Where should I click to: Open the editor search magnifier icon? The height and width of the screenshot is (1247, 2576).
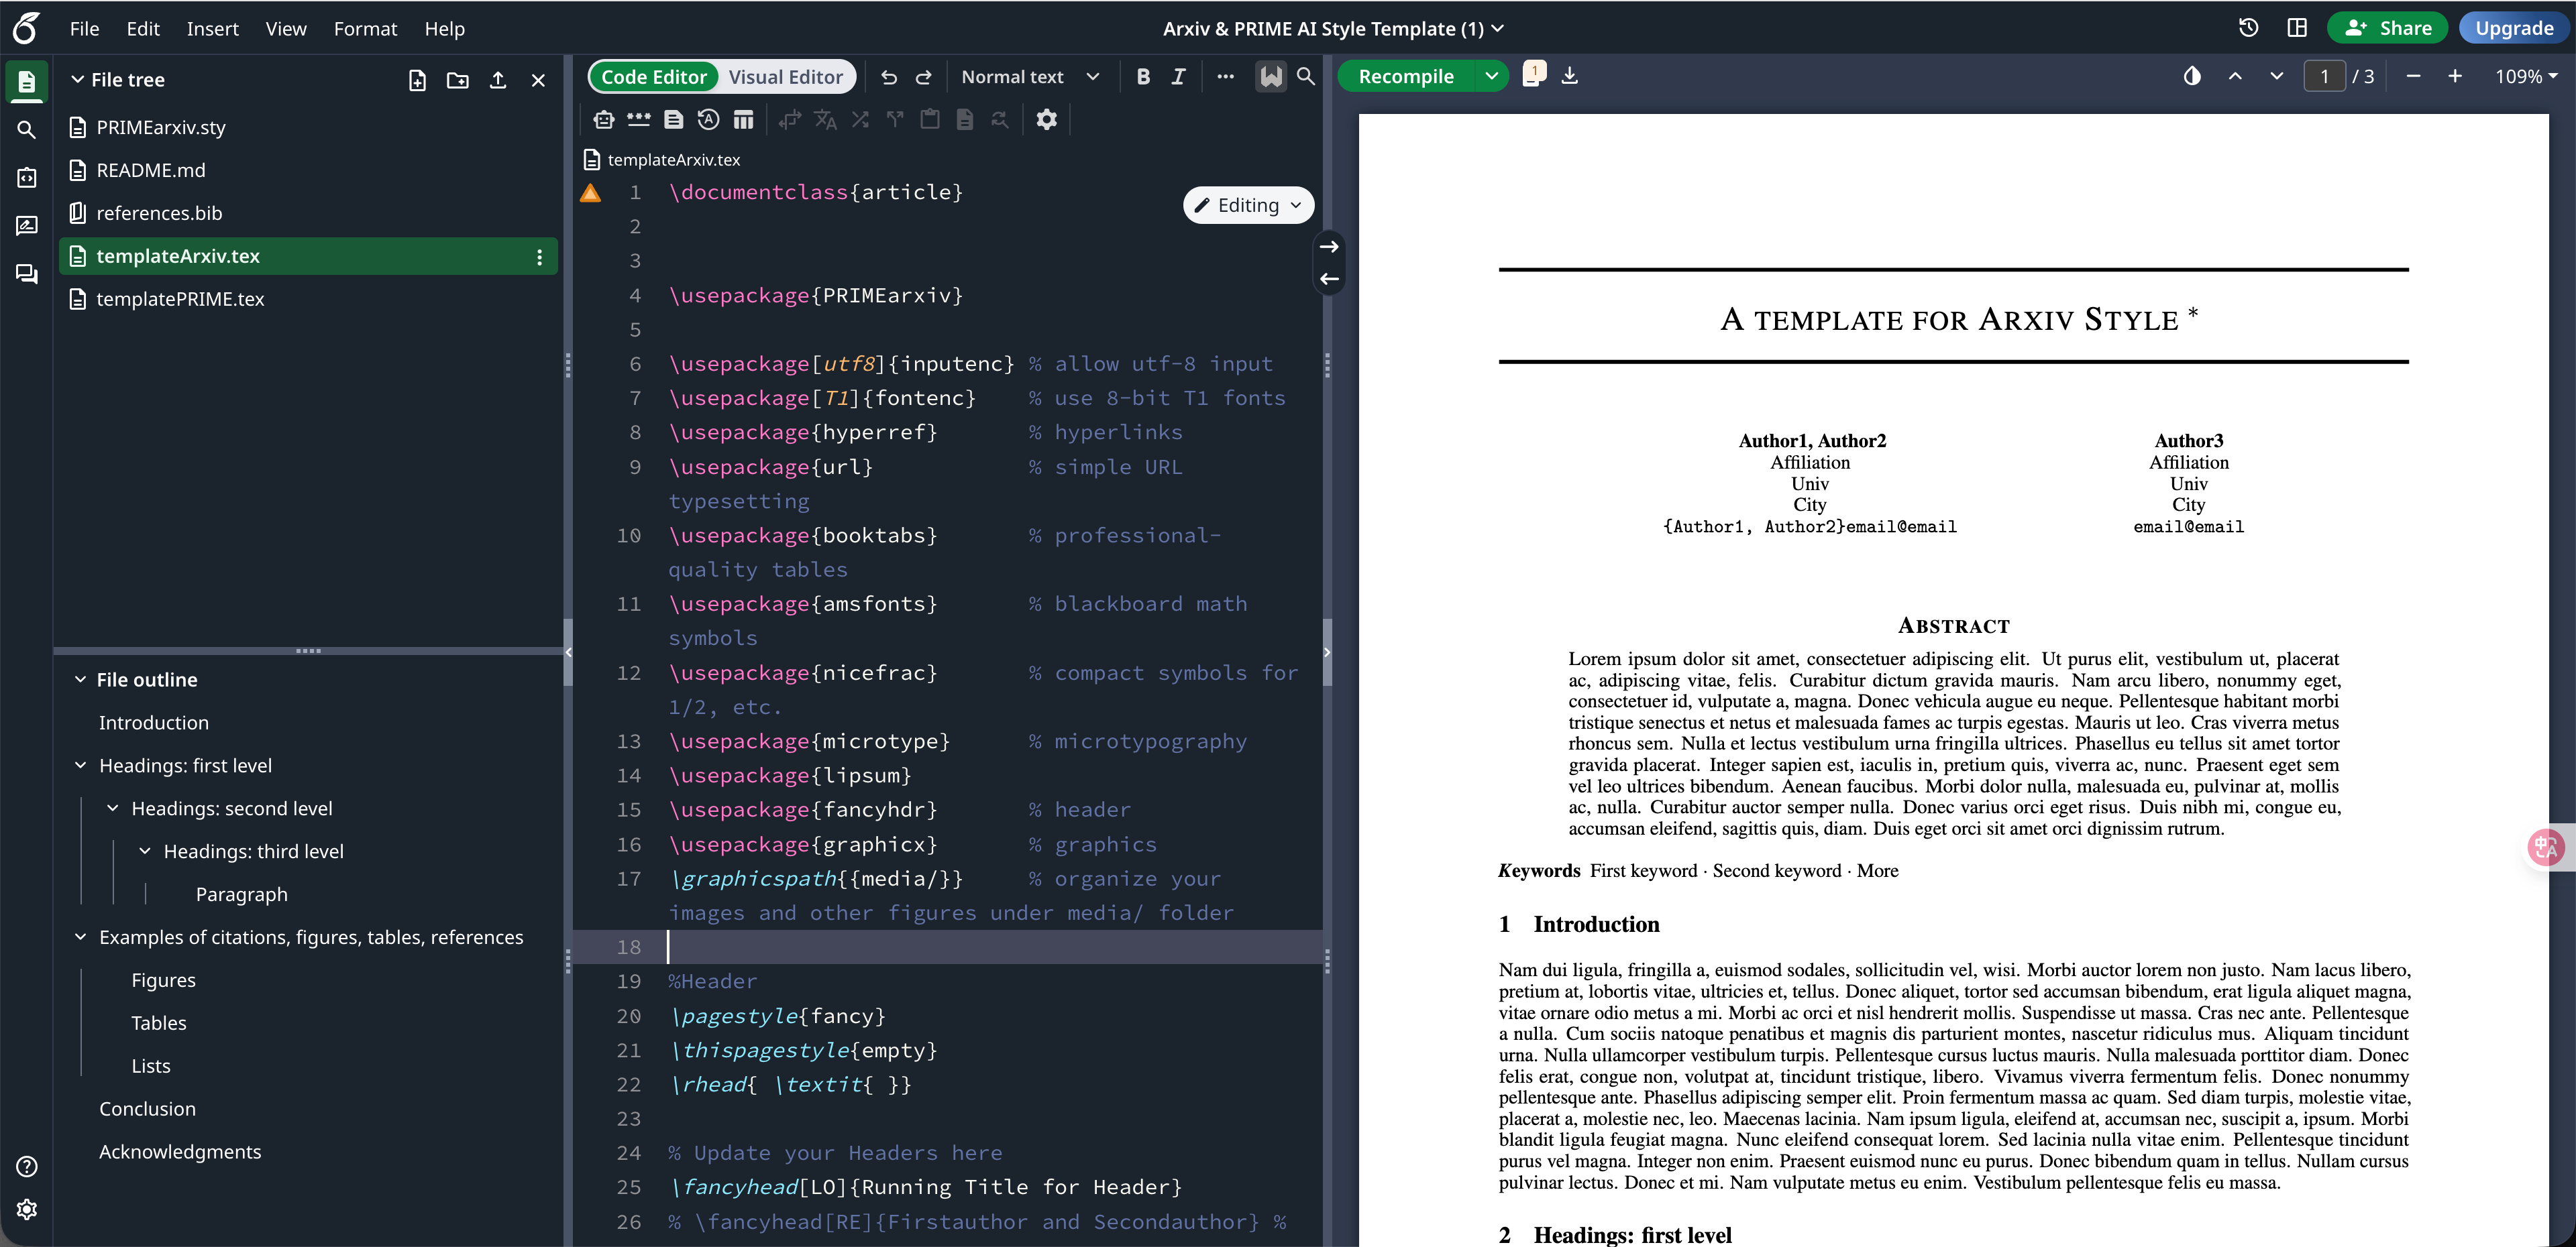click(1306, 76)
